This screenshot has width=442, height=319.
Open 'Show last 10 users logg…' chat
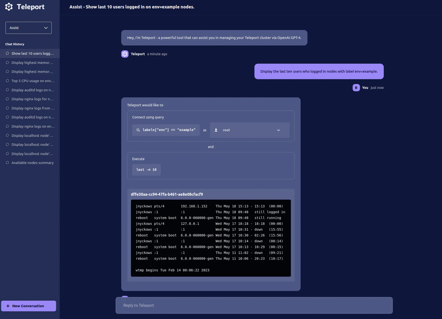[x=30, y=53]
